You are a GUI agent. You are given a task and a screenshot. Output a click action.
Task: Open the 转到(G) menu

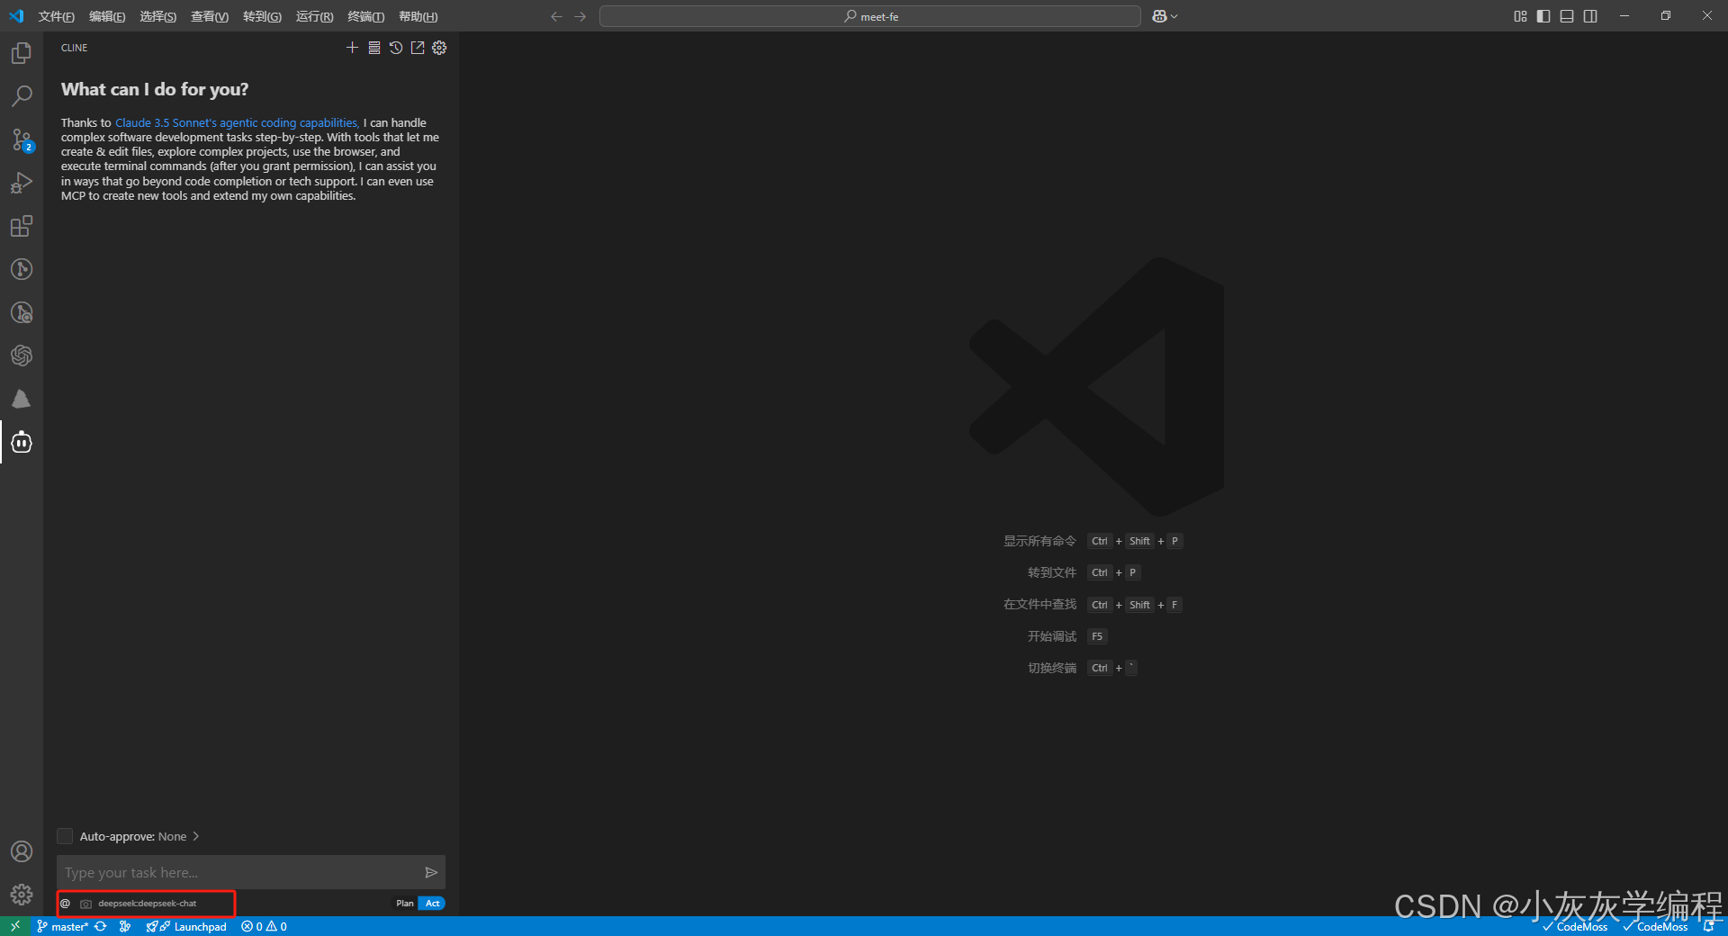262,16
